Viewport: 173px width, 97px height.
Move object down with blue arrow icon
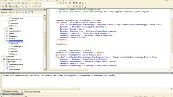26,12
